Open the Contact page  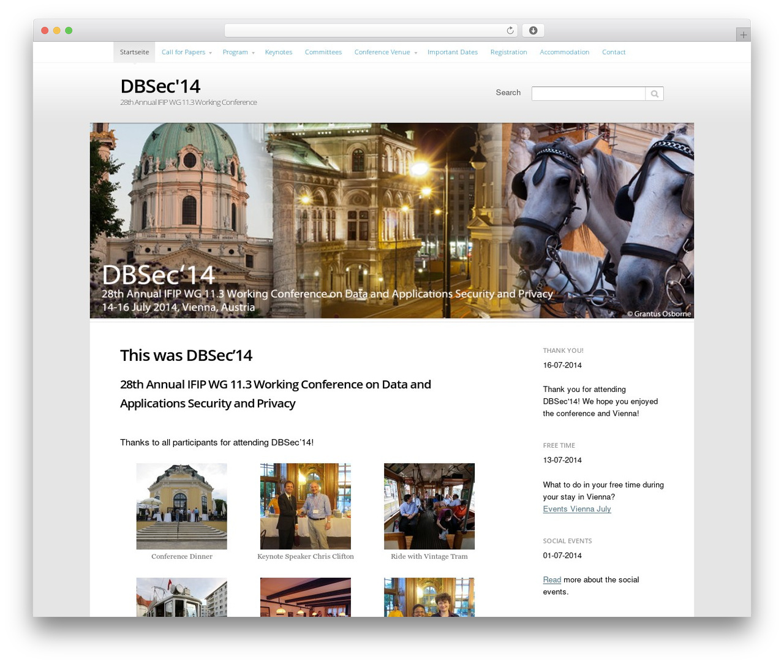614,52
